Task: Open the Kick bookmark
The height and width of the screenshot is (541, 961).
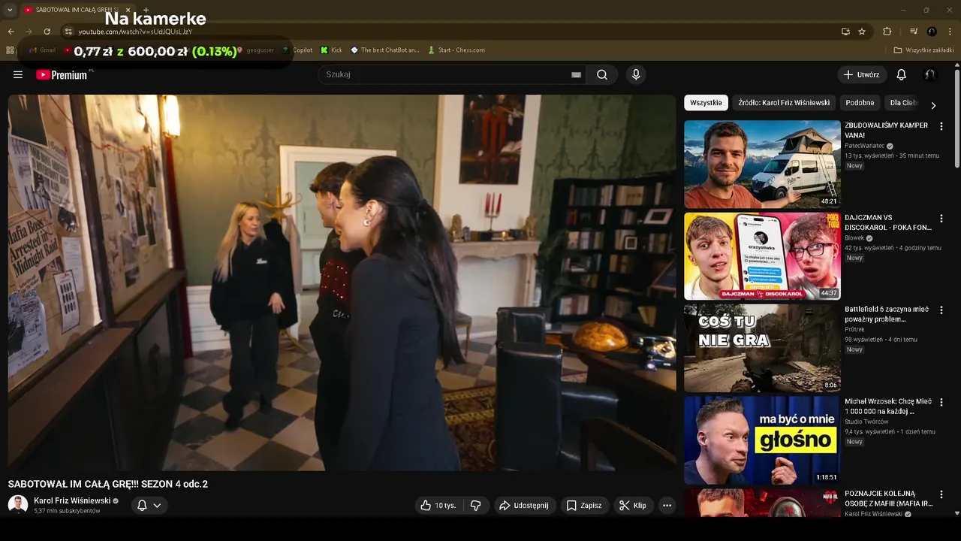Action: (x=331, y=50)
